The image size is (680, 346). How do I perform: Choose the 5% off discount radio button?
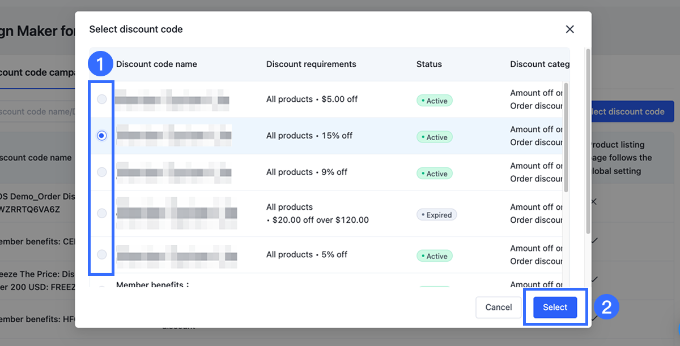click(x=102, y=254)
